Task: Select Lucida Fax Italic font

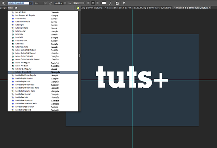Action: (x=43, y=97)
